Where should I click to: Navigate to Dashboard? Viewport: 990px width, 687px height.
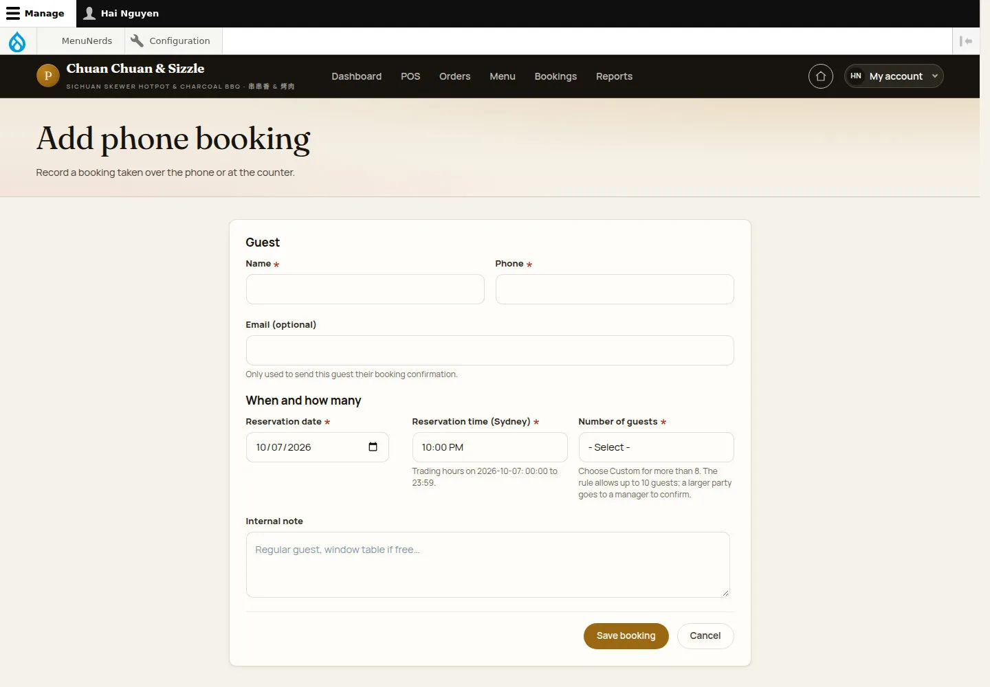click(356, 76)
